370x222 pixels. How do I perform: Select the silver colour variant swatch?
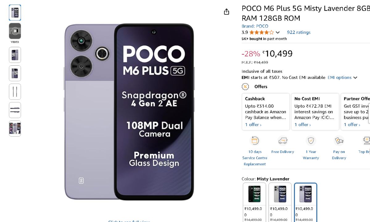pyautogui.click(x=280, y=194)
